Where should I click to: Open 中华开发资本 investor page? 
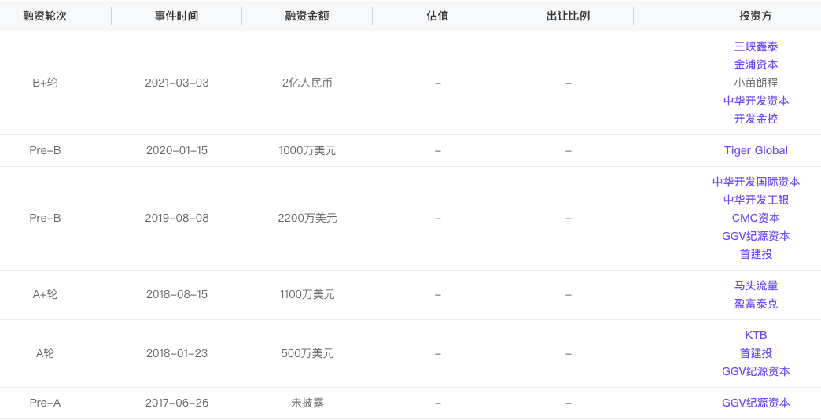coord(756,101)
